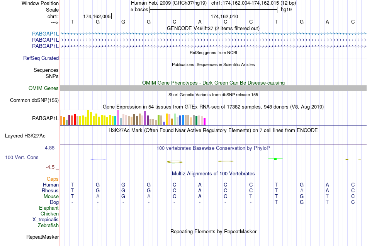Click the gray OMIM Genes item bar
Viewport: 367px width, 246px height.
click(x=213, y=88)
